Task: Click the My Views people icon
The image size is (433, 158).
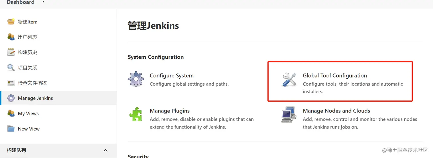Action: point(11,113)
